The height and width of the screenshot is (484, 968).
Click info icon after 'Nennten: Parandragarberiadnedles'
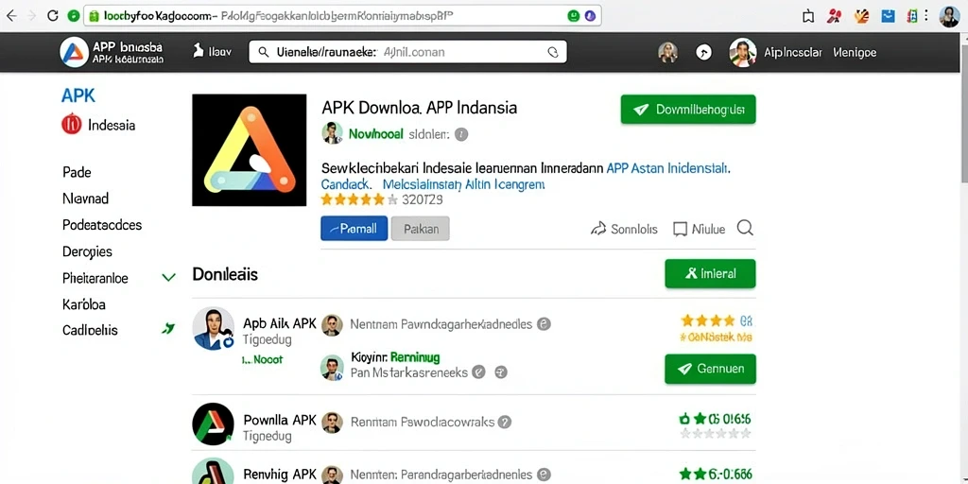(x=544, y=475)
